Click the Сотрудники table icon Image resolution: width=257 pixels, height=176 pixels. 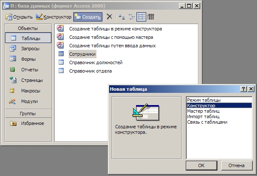(x=61, y=54)
